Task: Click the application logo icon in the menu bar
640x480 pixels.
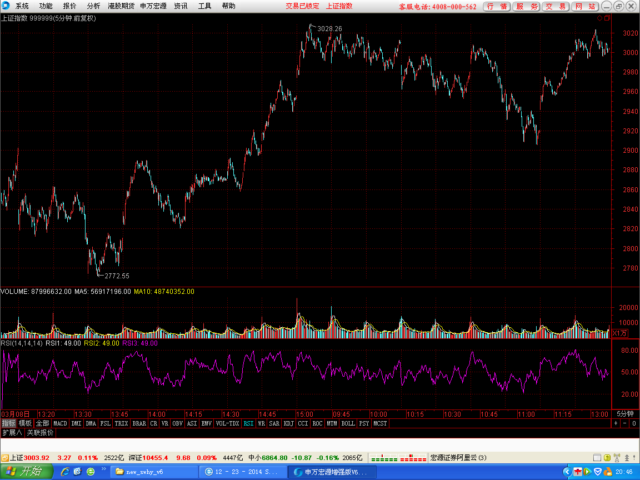Action: tap(6, 6)
